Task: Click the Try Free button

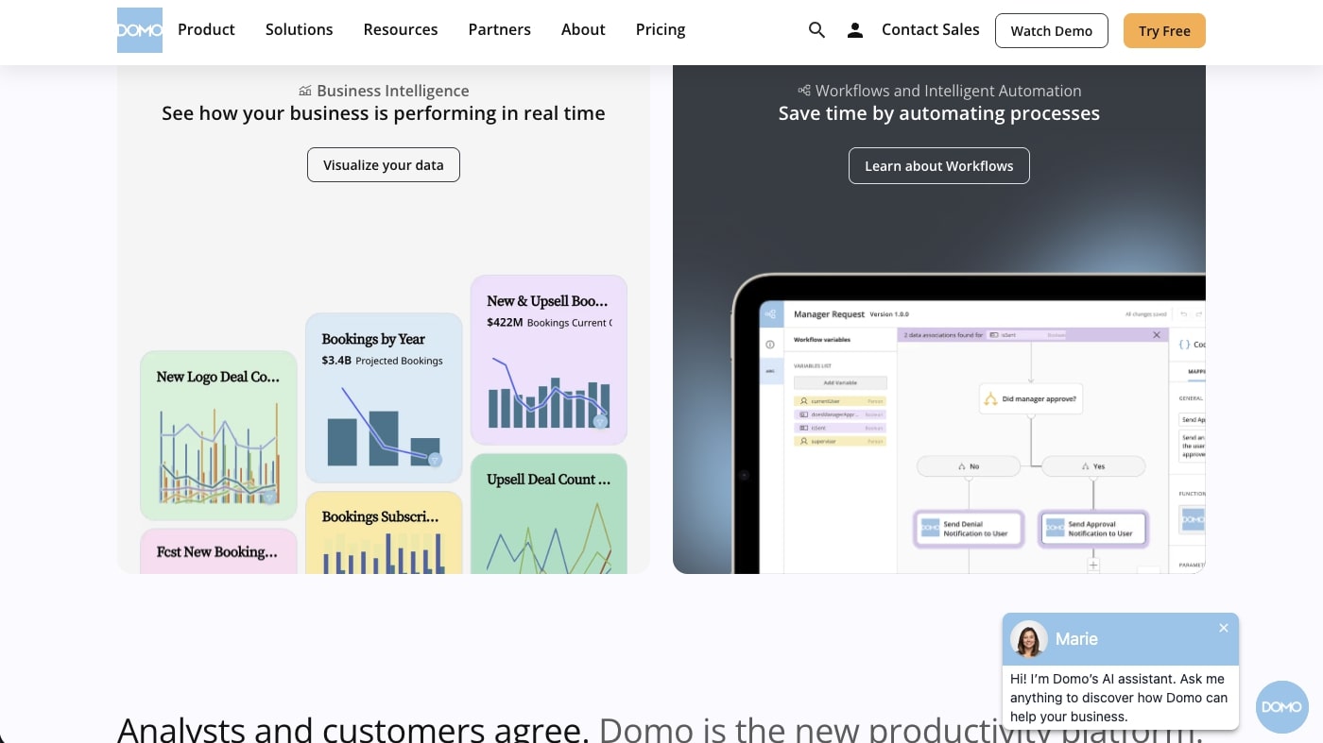Action: pos(1164,30)
